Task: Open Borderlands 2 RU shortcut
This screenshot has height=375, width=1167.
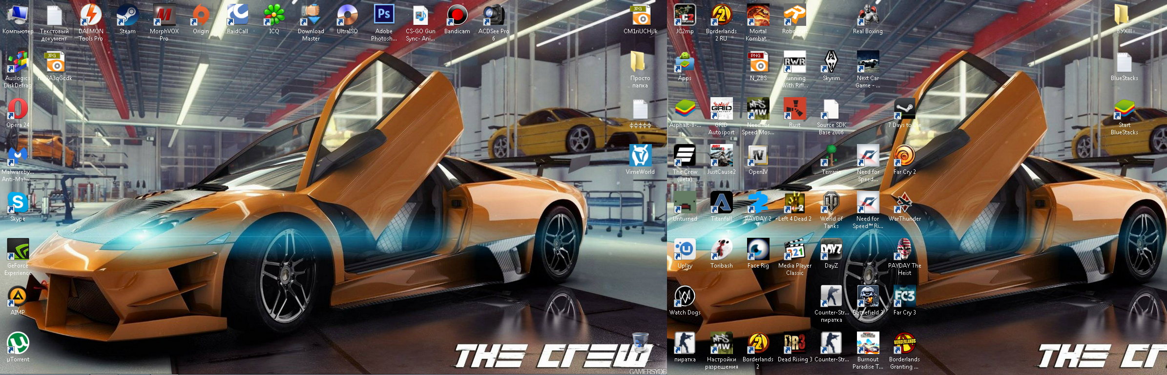Action: coord(721,16)
